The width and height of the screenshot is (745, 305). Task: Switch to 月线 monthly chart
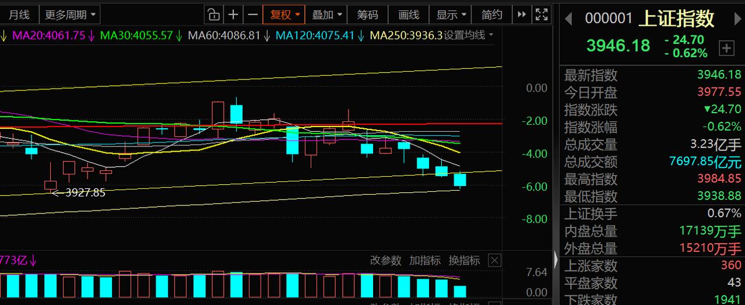pos(19,15)
